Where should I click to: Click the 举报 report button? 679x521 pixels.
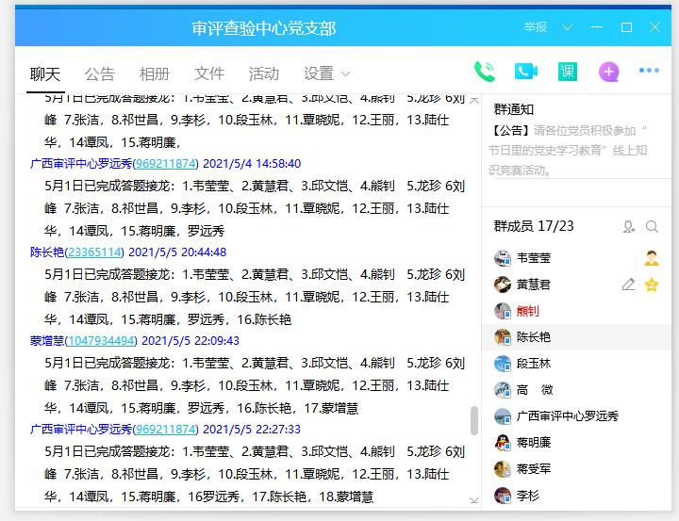click(x=536, y=27)
